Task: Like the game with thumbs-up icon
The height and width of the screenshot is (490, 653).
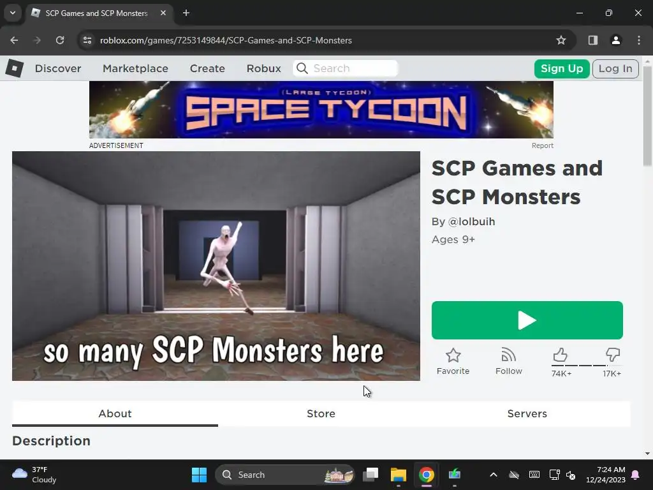Action: 560,355
